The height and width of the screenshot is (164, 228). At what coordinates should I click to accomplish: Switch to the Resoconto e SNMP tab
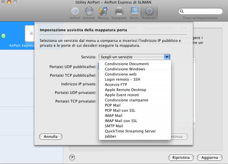click(x=120, y=28)
